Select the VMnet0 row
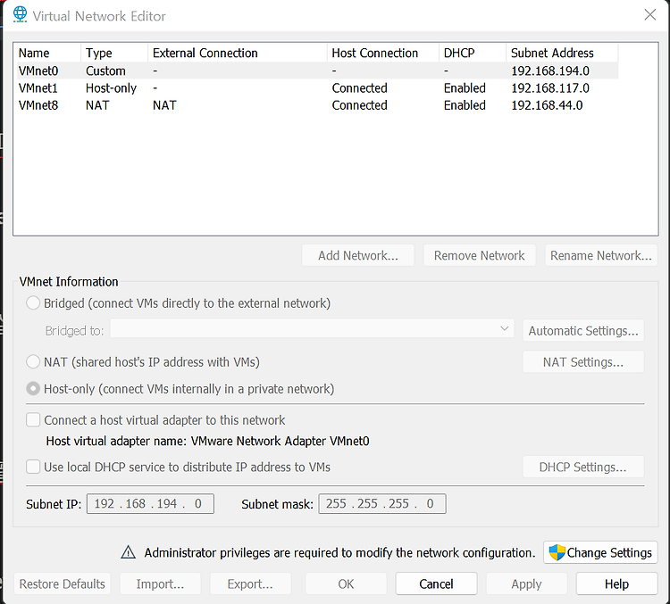Image resolution: width=670 pixels, height=604 pixels. pyautogui.click(x=318, y=70)
